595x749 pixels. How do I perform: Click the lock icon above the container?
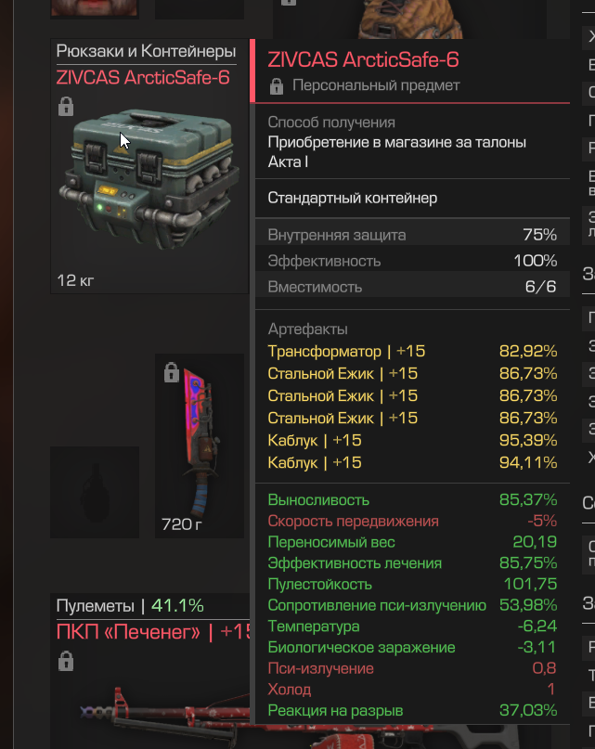pos(66,106)
